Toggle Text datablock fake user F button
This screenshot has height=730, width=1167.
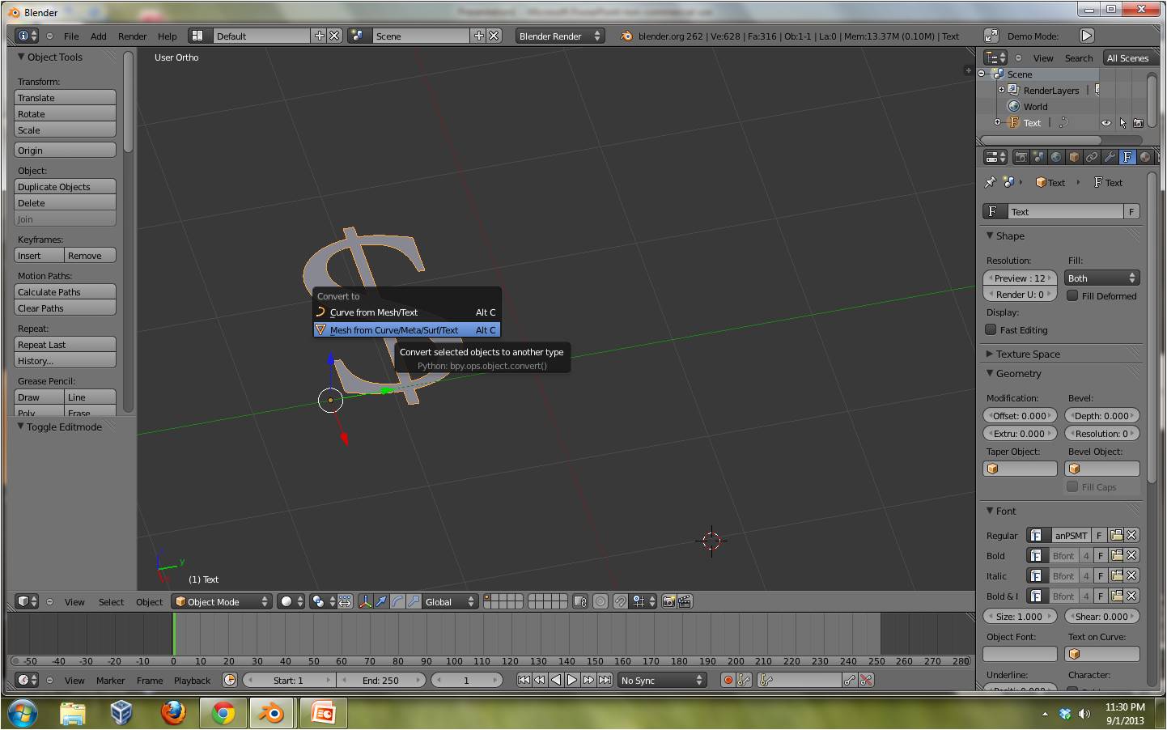1131,211
